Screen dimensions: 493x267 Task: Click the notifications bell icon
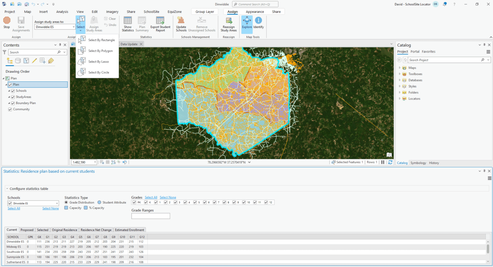pos(445,4)
